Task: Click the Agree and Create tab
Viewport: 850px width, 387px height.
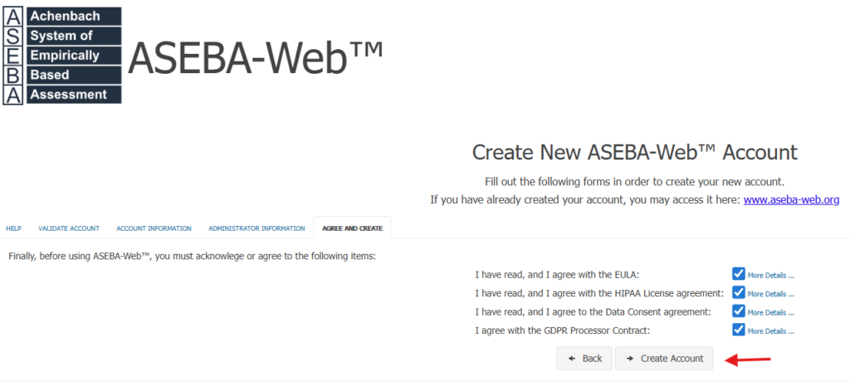Action: click(352, 228)
